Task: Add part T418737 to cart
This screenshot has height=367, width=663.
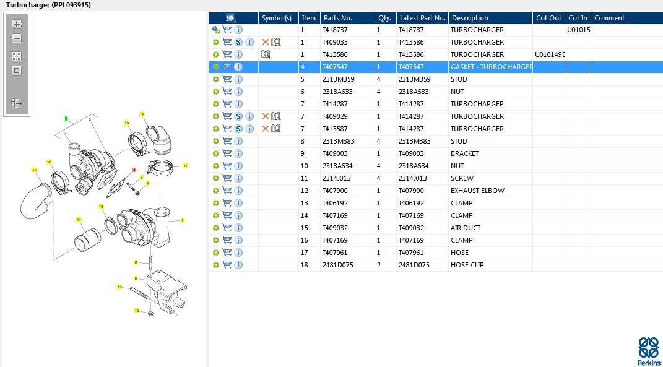Action: coord(227,30)
